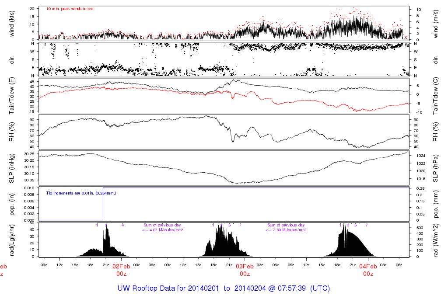Select the "500" W/m^2 radiation tick
The width and height of the screenshot is (448, 306).
tap(420, 228)
